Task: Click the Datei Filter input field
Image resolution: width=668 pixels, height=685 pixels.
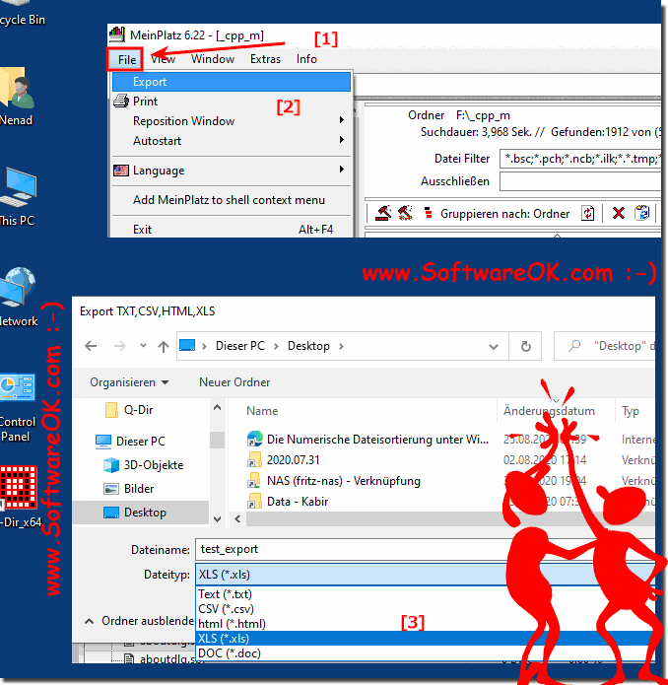Action: [580, 158]
